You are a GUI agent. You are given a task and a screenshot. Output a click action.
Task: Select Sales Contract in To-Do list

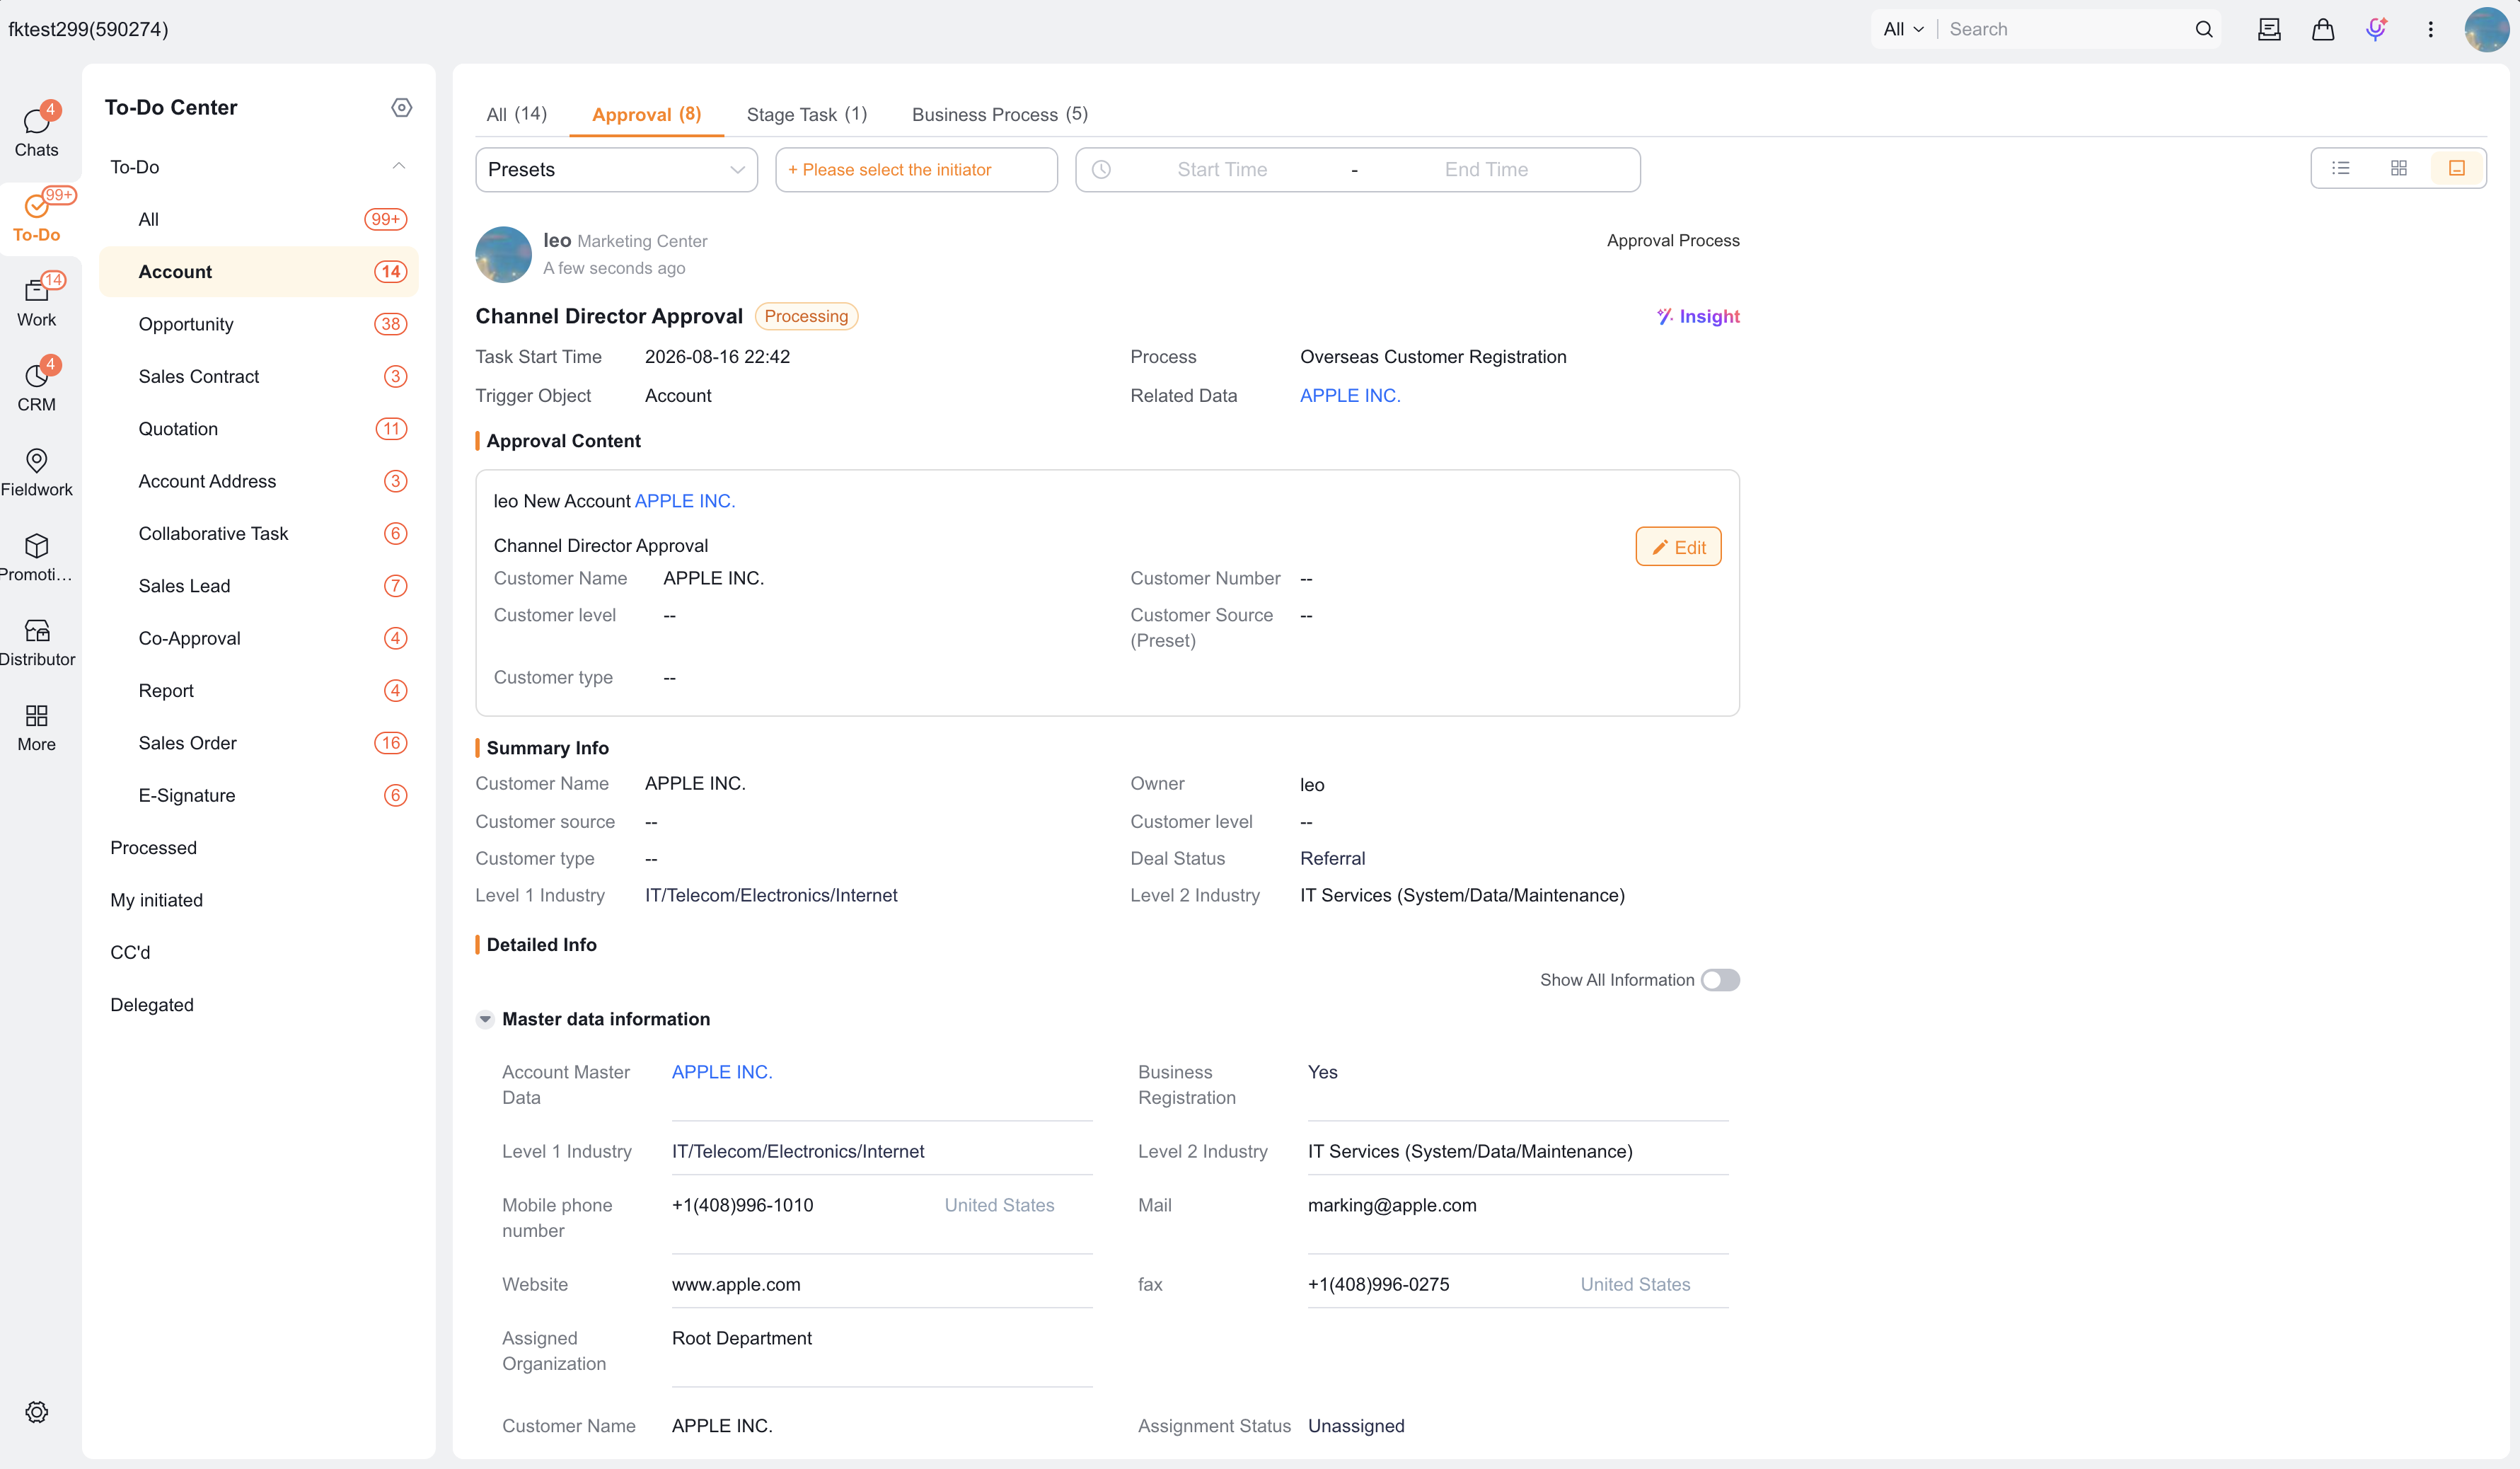point(259,376)
